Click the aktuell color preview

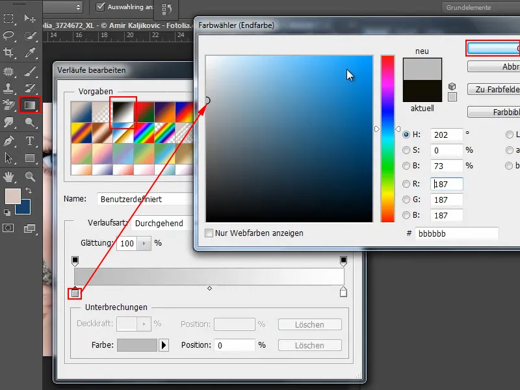click(422, 90)
